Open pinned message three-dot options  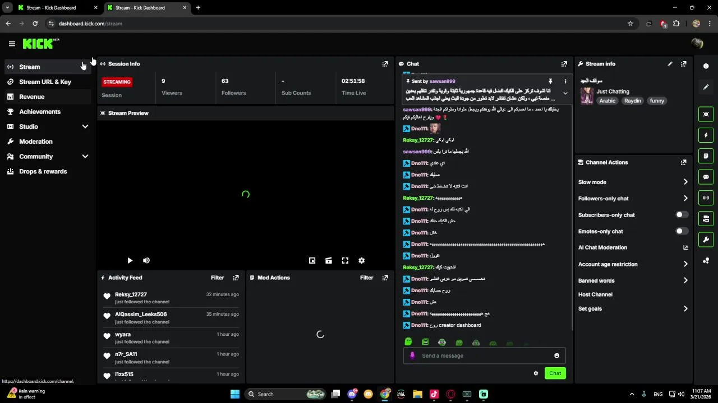565,82
